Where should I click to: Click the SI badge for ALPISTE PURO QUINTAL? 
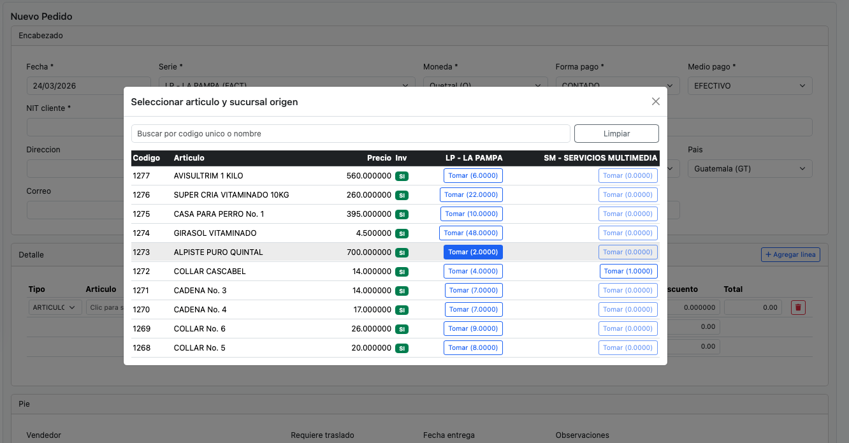coord(402,252)
